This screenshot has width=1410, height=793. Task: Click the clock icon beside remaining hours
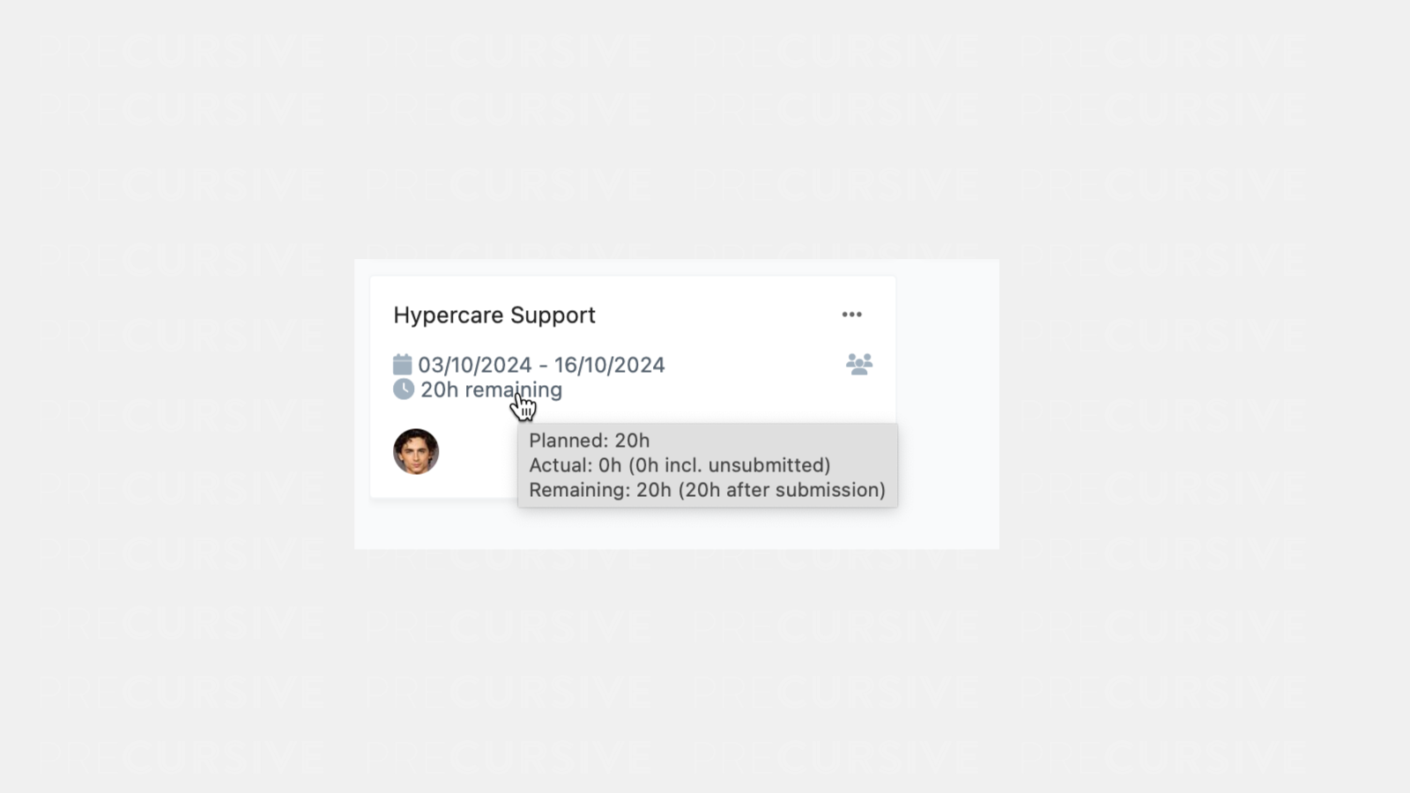coord(404,389)
